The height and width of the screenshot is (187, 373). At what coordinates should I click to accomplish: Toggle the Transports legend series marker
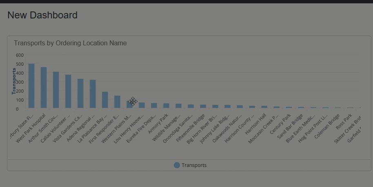click(177, 165)
